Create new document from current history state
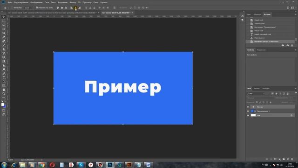 (283, 45)
